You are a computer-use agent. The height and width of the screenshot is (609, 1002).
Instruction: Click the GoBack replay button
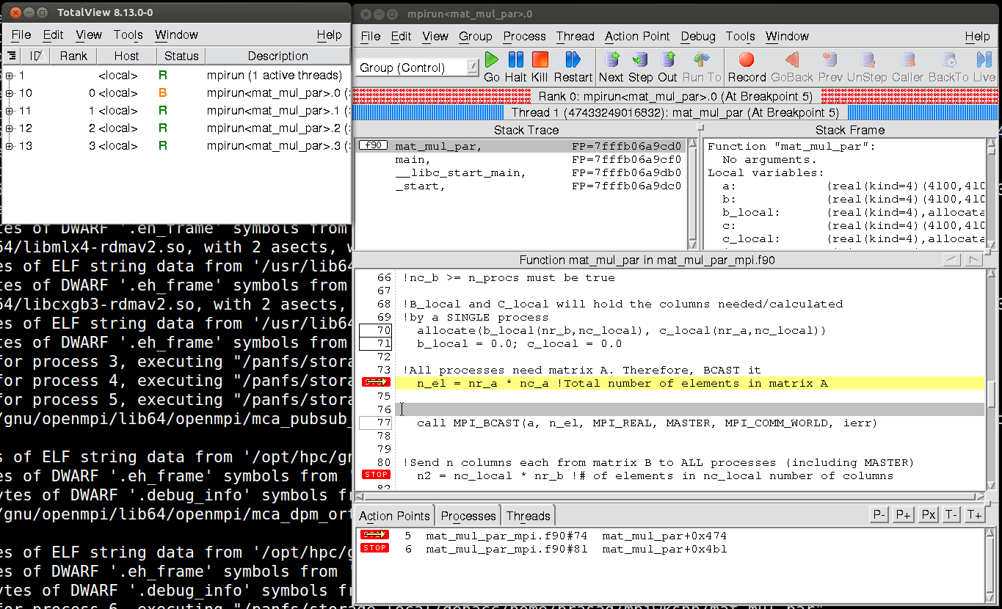click(792, 67)
